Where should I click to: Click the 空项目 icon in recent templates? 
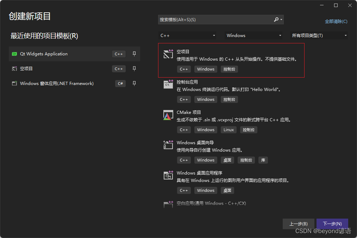14,69
